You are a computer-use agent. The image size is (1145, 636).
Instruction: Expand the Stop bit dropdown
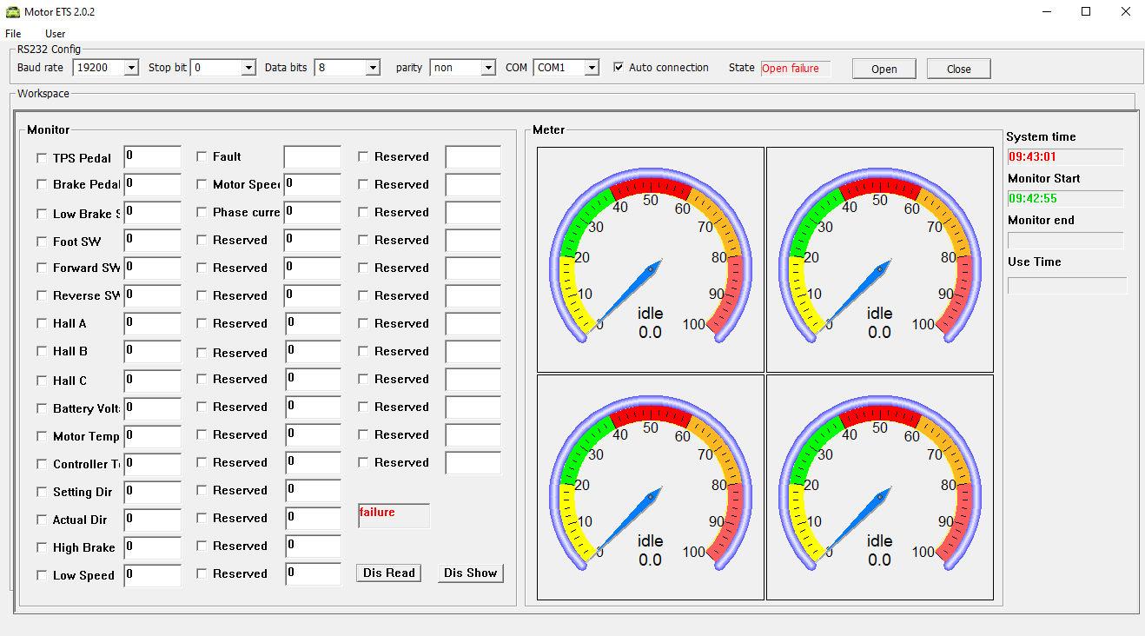coord(248,68)
